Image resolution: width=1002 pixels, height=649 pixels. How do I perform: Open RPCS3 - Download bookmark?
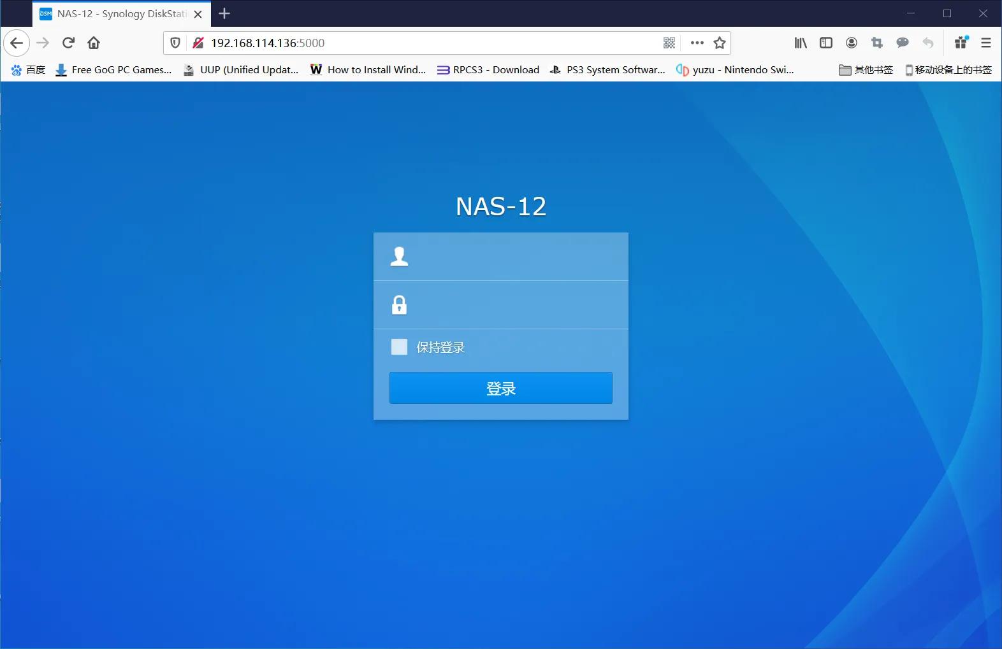click(488, 69)
